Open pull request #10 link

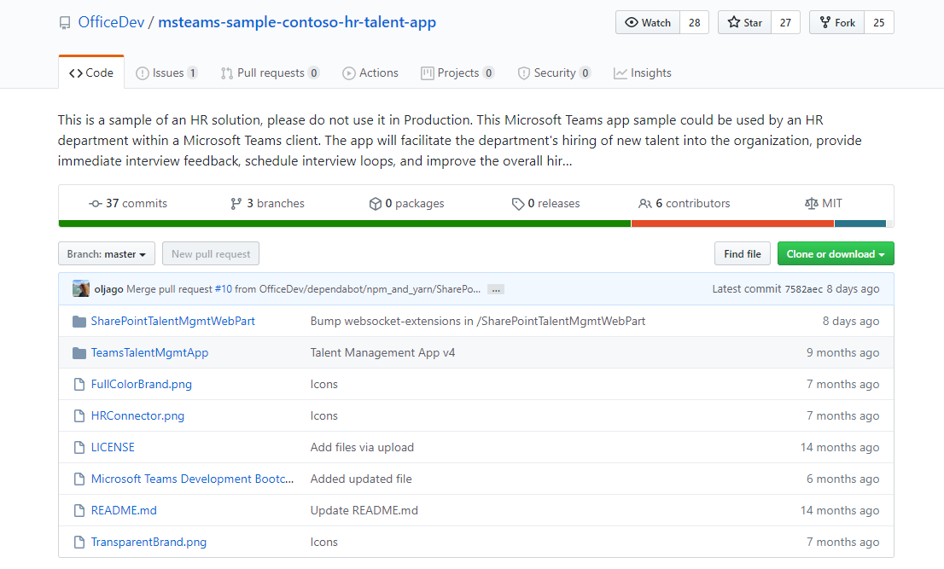click(224, 289)
